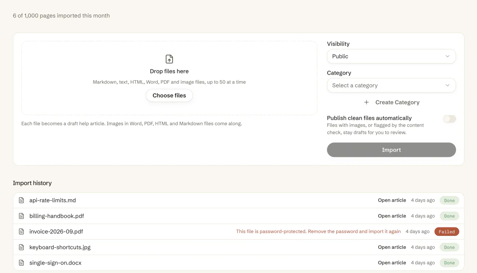Click the single-sign-on.docx file name

pos(55,263)
